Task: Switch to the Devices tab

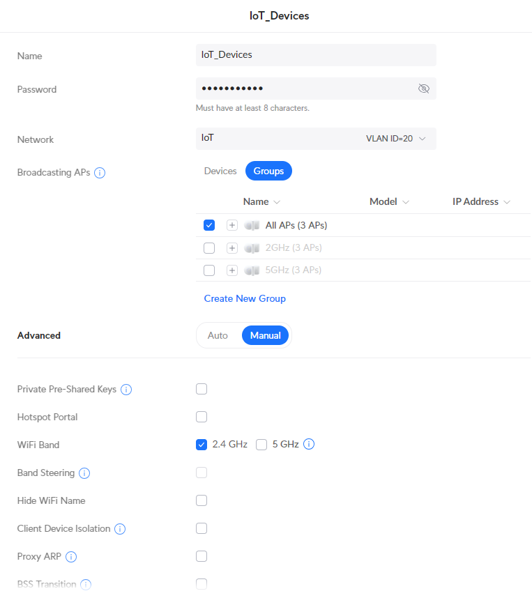Action: click(x=220, y=171)
